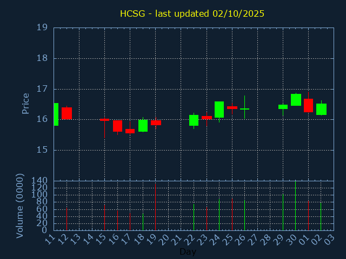Select the green candlestick on day 18

coord(143,125)
